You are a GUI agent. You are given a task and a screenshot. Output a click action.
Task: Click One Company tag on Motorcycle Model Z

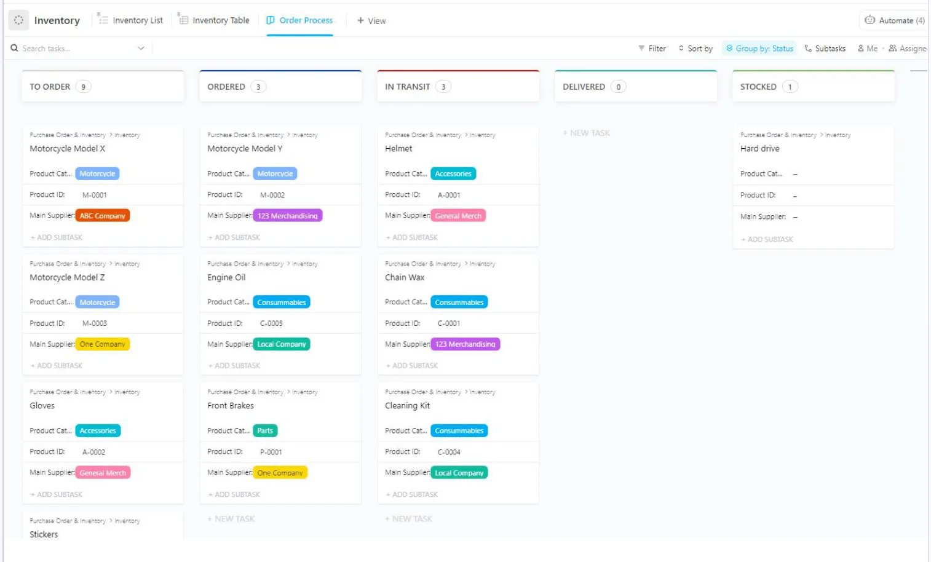103,344
